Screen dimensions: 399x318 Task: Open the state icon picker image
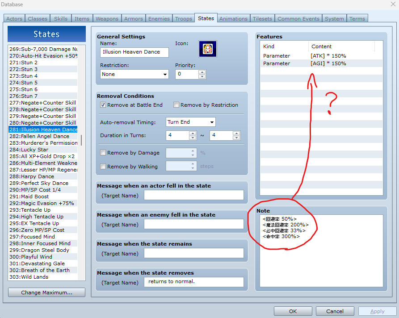[208, 49]
